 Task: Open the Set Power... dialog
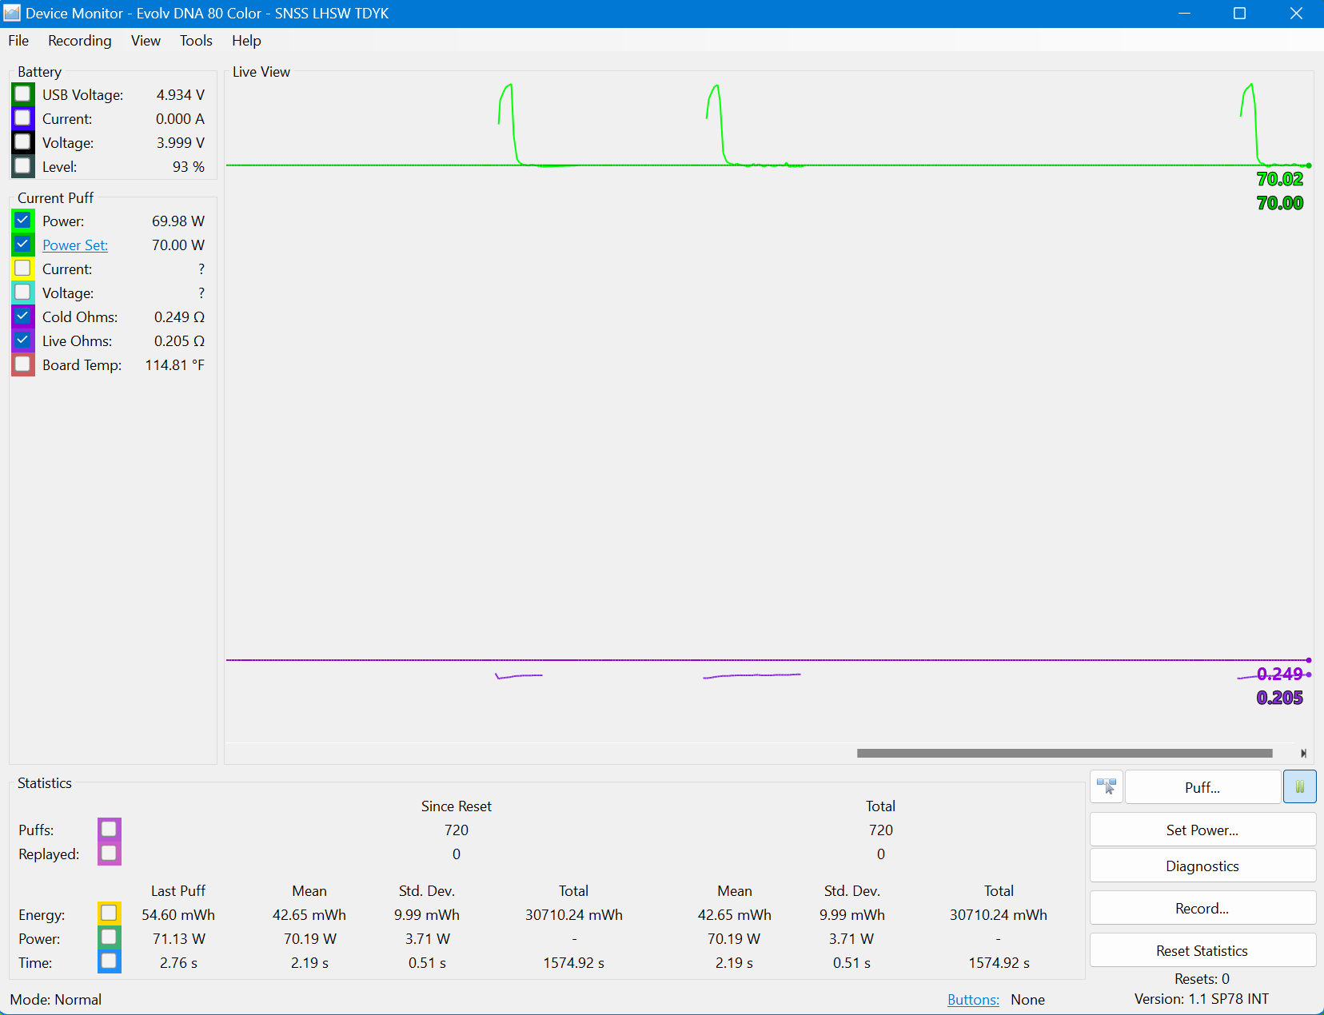coord(1202,830)
